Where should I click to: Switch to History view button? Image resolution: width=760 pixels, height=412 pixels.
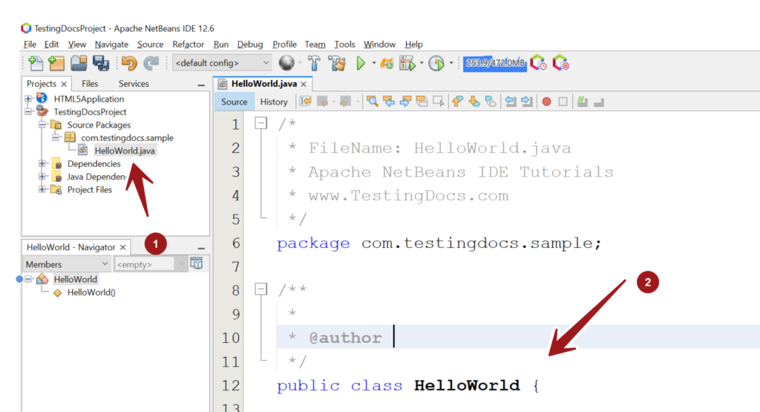click(x=274, y=102)
